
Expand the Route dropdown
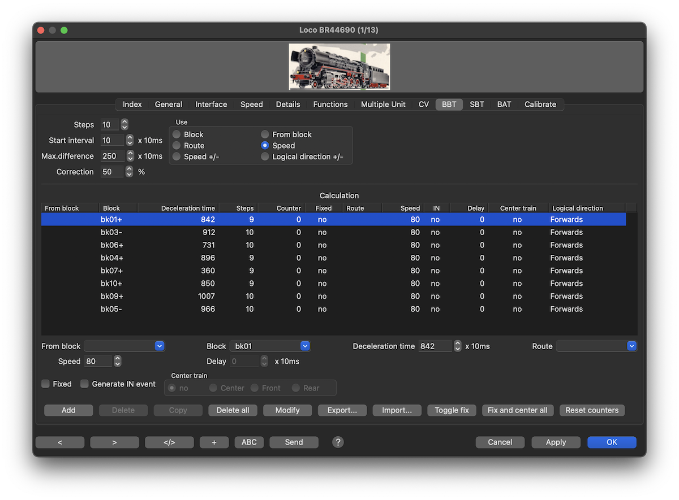631,346
